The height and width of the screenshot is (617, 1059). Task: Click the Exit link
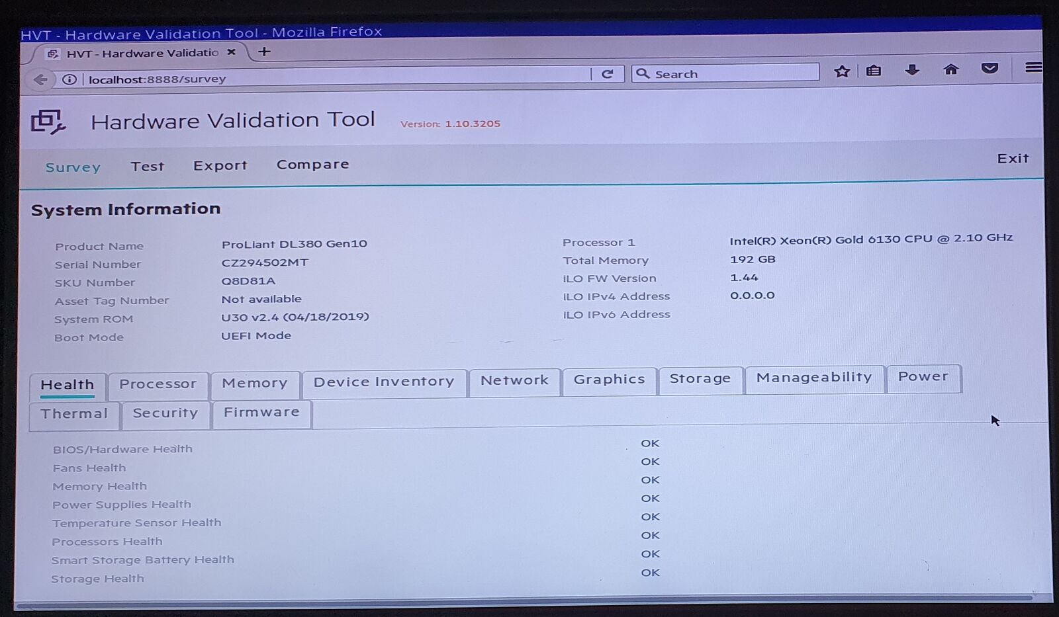pyautogui.click(x=1013, y=159)
